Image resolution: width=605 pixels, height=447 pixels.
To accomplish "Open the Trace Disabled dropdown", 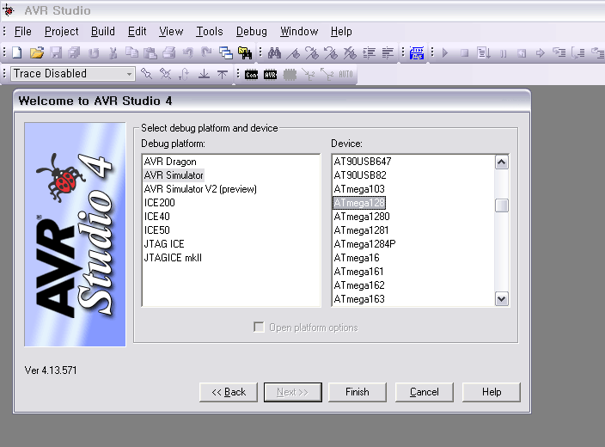I will tap(129, 74).
